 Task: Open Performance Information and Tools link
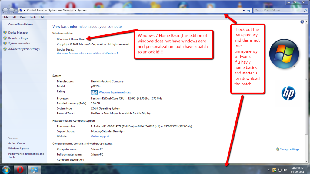click(26, 156)
